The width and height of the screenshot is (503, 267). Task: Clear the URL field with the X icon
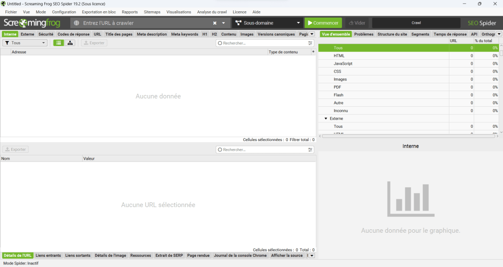point(215,23)
